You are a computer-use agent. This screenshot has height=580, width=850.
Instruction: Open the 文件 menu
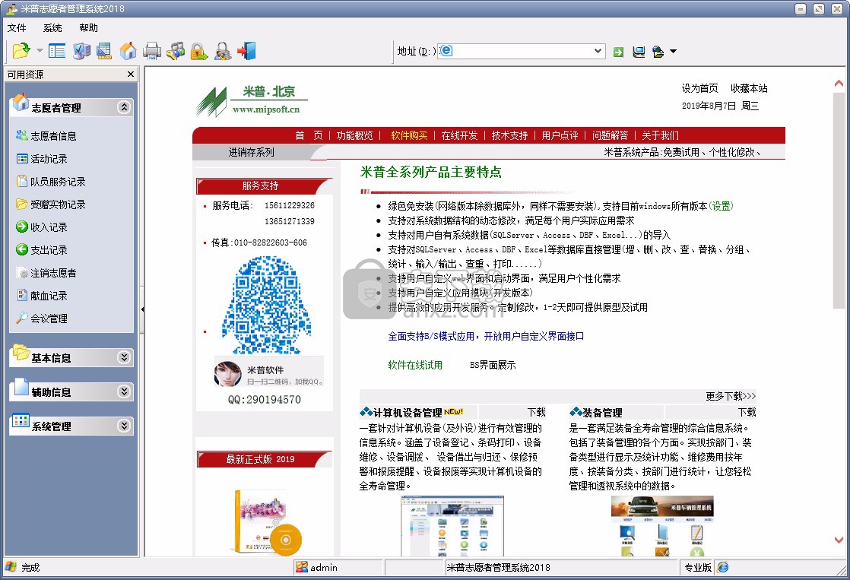pos(17,27)
